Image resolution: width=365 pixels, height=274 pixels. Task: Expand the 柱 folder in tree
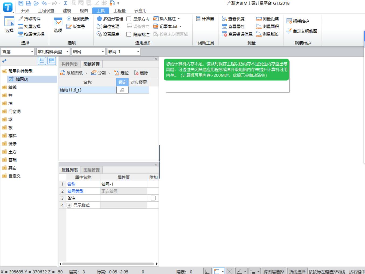(x=4, y=95)
